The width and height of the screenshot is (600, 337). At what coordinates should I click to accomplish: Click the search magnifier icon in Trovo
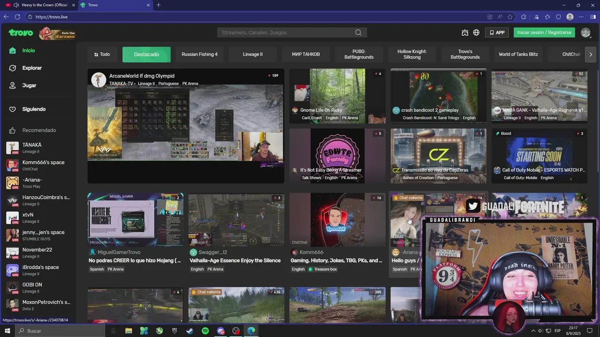click(x=358, y=33)
